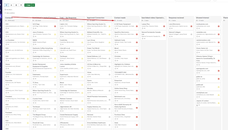Click the warning icon on Officeworks card
This screenshot has width=228, height=130.
pos(82,125)
